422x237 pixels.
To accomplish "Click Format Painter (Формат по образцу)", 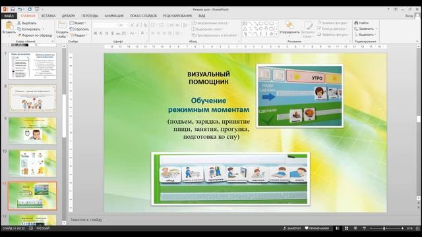I will 35,35.
